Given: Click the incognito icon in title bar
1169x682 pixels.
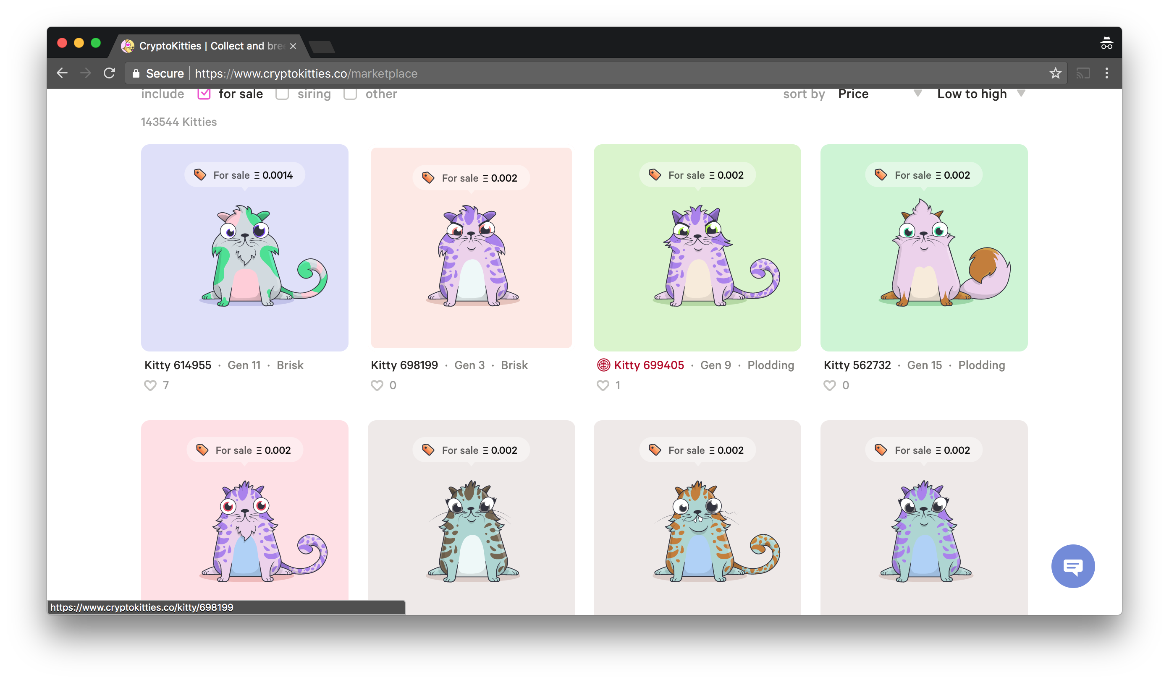Looking at the screenshot, I should pos(1106,43).
